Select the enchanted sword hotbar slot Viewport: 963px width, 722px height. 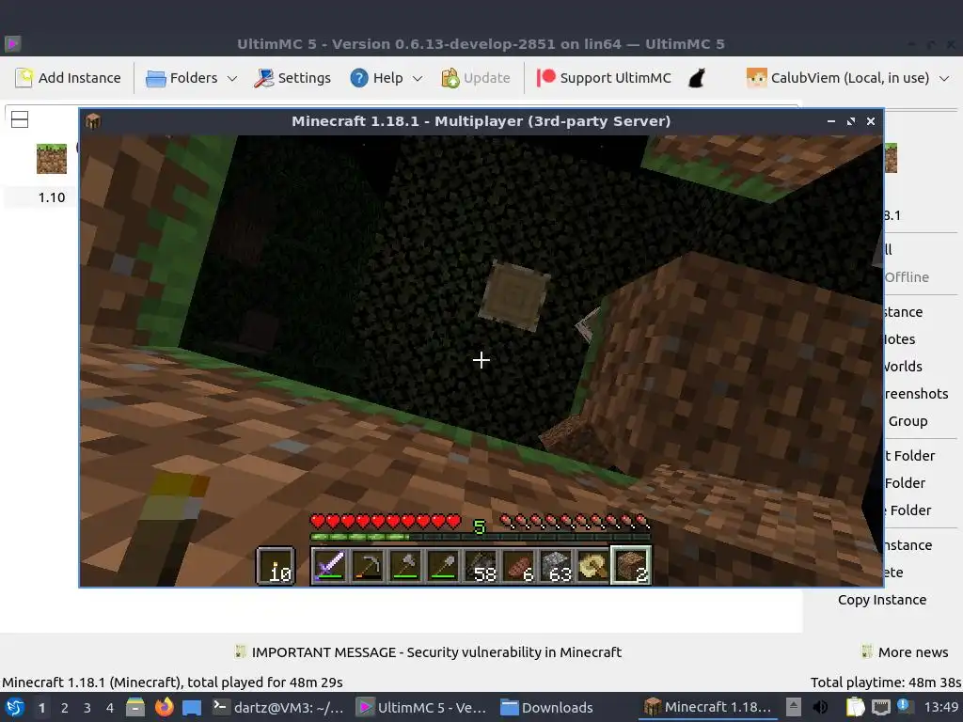[329, 565]
